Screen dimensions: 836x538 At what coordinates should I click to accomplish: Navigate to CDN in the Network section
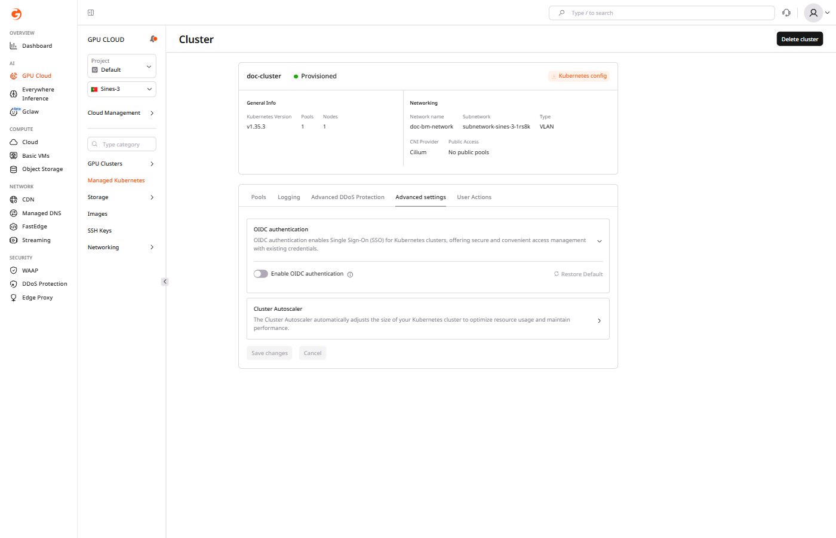pyautogui.click(x=28, y=200)
